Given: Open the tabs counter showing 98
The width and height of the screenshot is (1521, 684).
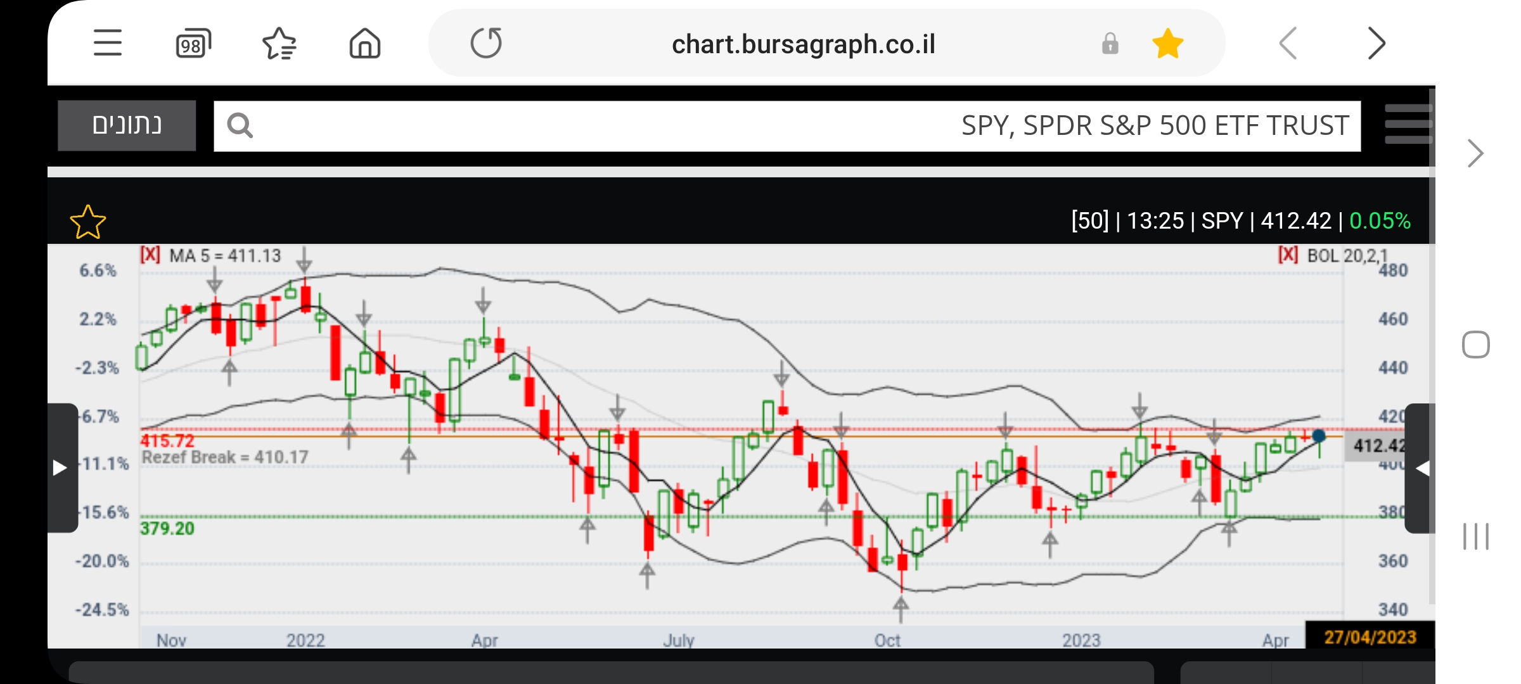Looking at the screenshot, I should 193,43.
